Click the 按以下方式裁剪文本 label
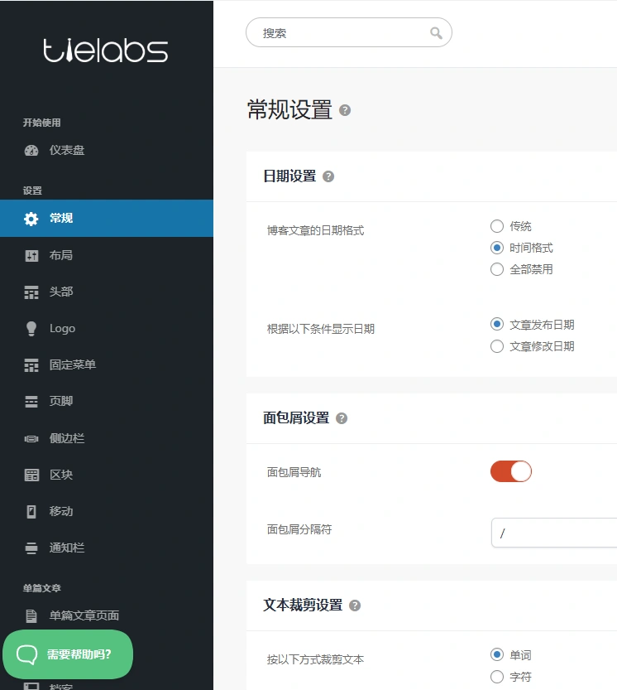This screenshot has height=690, width=617. click(316, 659)
